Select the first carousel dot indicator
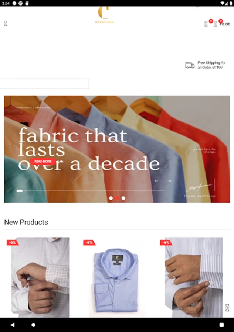This screenshot has height=332, width=234. tap(111, 198)
